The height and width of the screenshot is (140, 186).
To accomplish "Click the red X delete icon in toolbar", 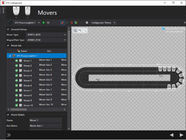I will coord(72,23).
